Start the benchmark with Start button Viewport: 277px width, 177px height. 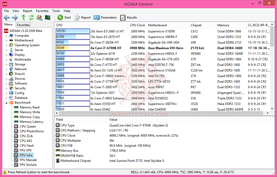point(64,18)
